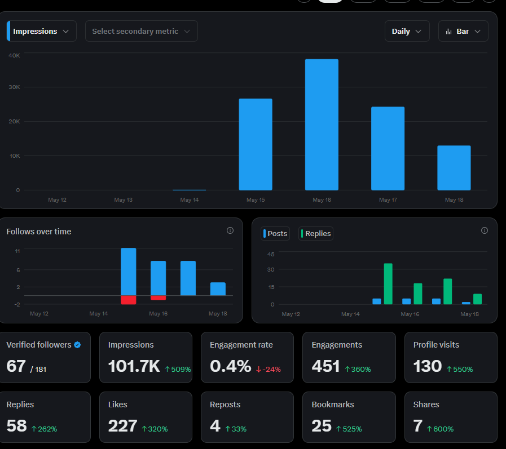506x449 pixels.
Task: Open the Bookmarks 25 card
Action: click(x=349, y=417)
